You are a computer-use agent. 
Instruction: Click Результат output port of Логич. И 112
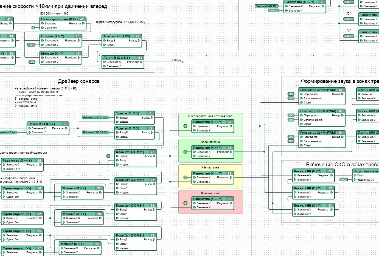pos(141,62)
